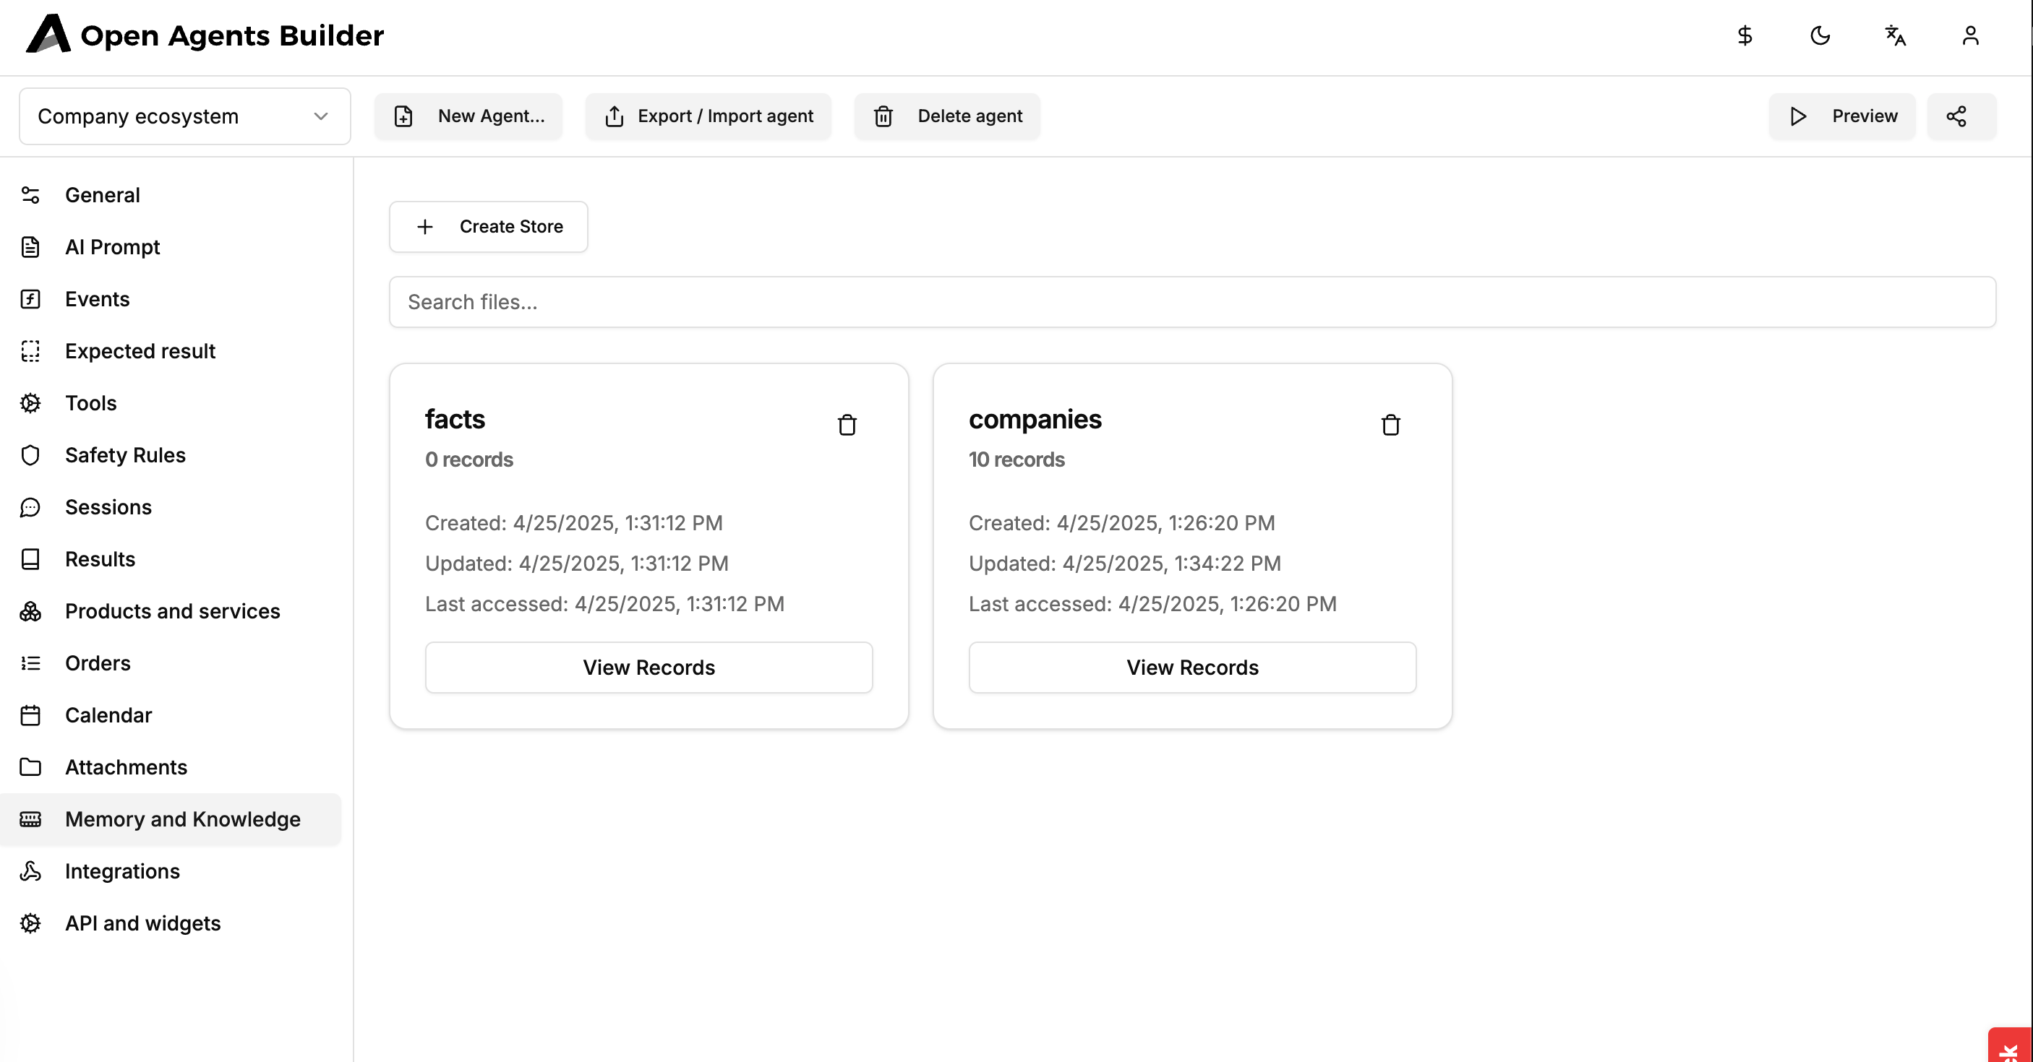The height and width of the screenshot is (1062, 2033).
Task: Delete the facts store via trash icon
Action: pyautogui.click(x=847, y=425)
